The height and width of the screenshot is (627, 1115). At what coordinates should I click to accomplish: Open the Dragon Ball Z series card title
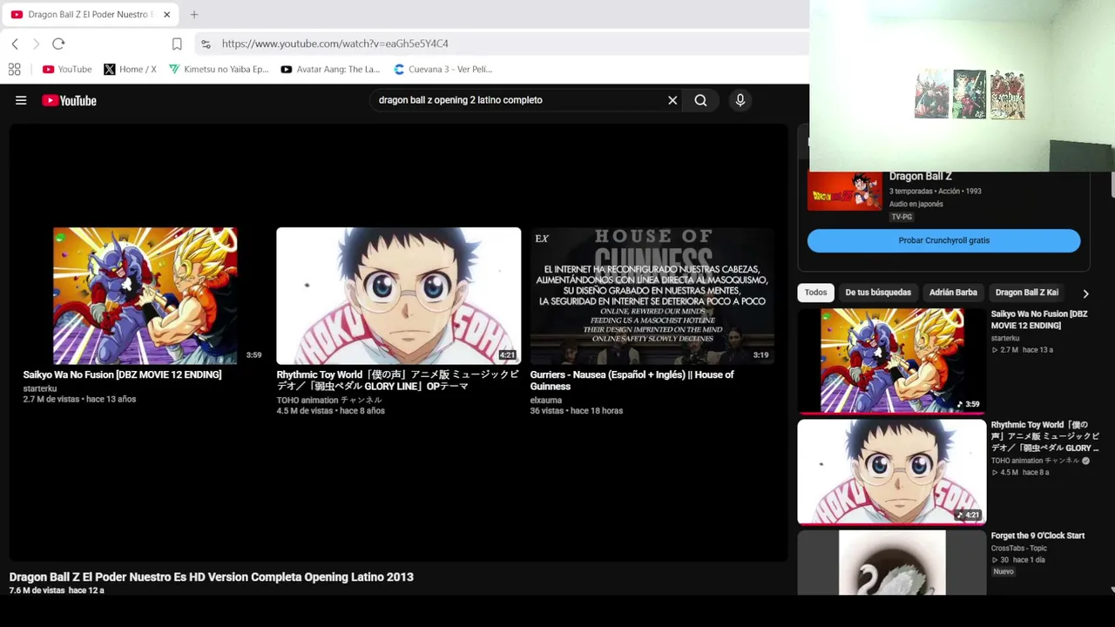click(x=921, y=177)
